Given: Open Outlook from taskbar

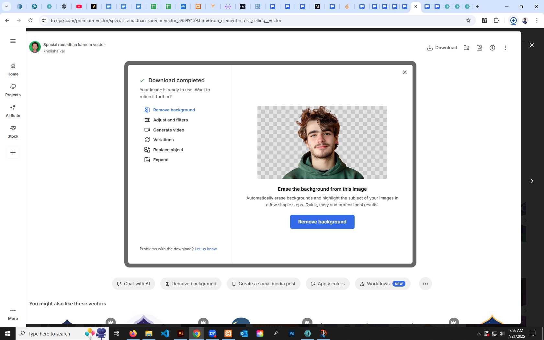Looking at the screenshot, I should pos(244,334).
